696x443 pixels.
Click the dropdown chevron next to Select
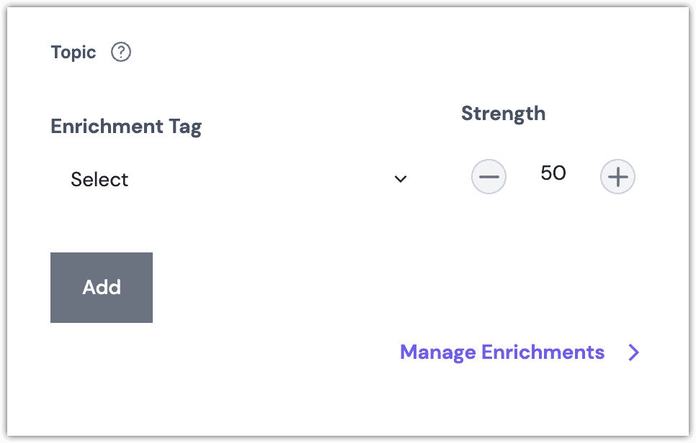401,179
